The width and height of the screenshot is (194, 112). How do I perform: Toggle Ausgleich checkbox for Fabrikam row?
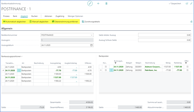tap(106, 70)
